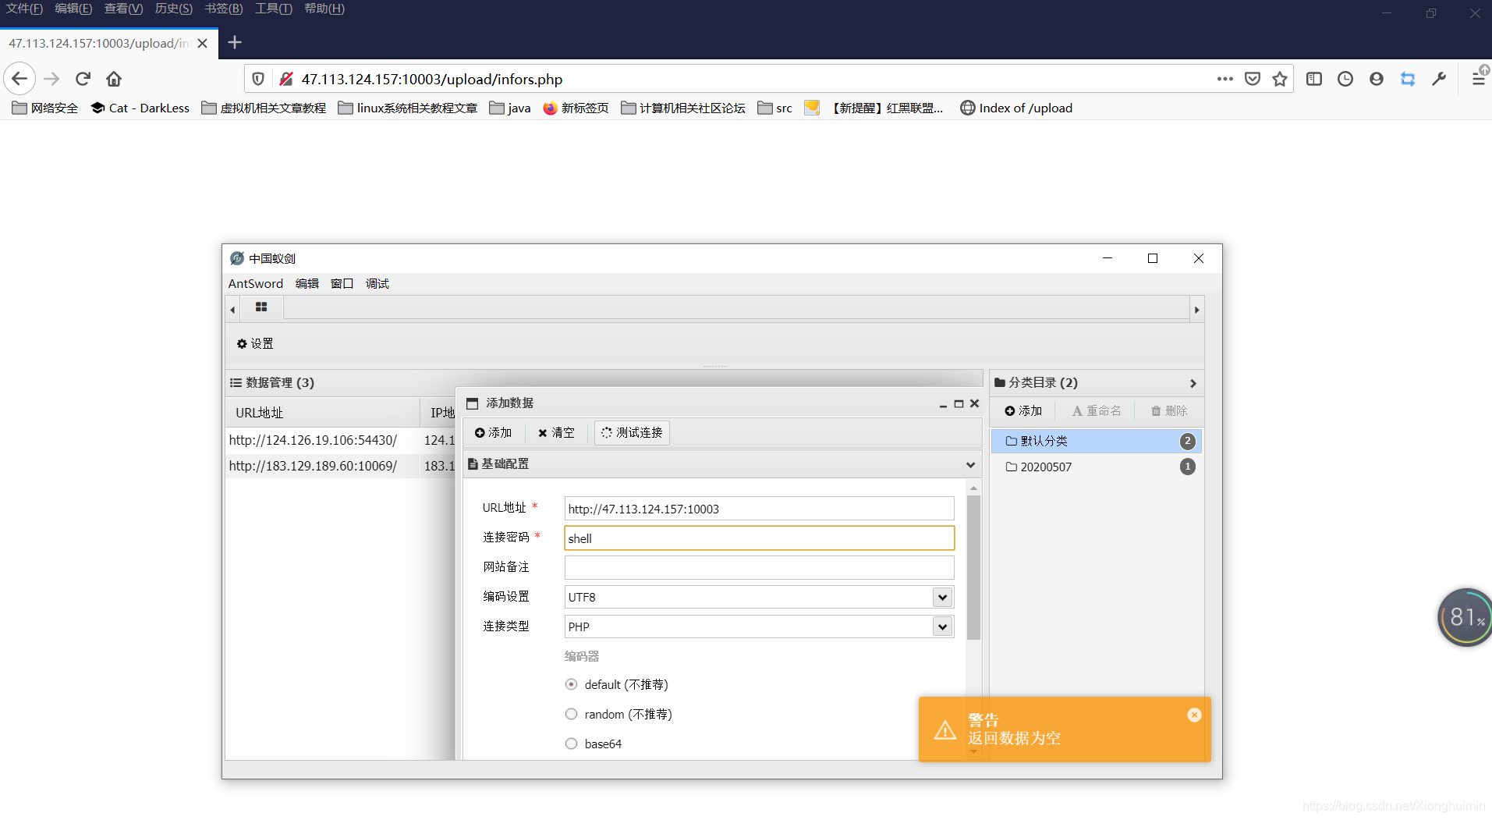Viewport: 1492px width, 820px height.
Task: Open Firefox 历史(S) menu
Action: point(174,9)
